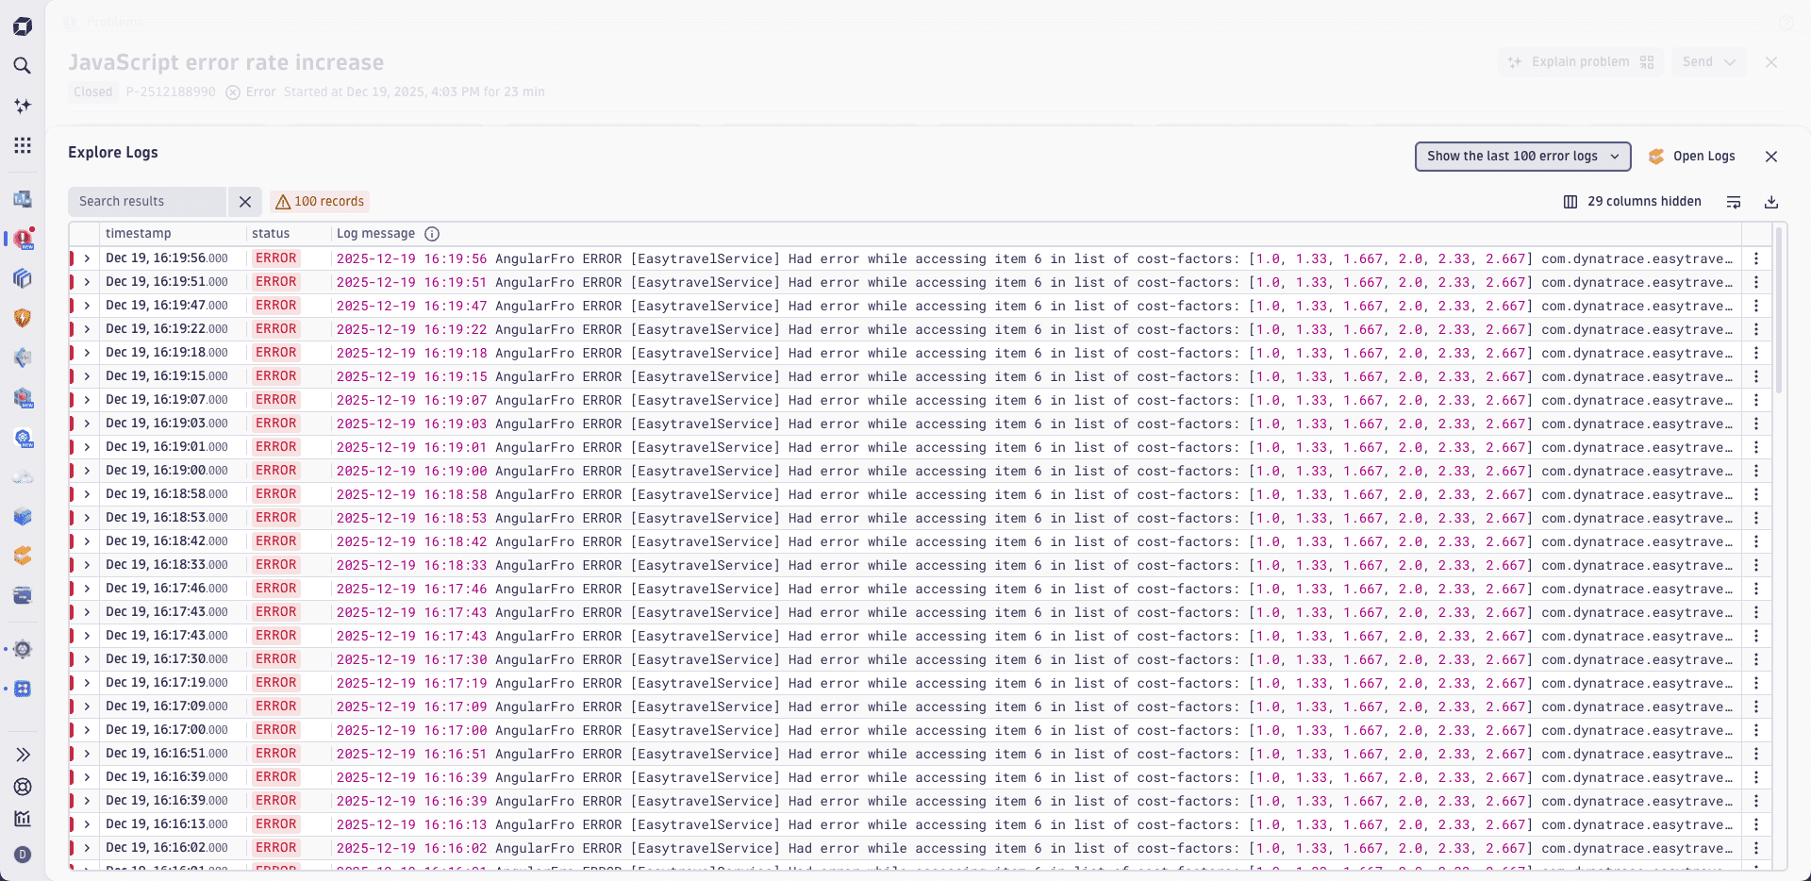This screenshot has height=881, width=1811.
Task: Clear the search with the X button
Action: (245, 201)
